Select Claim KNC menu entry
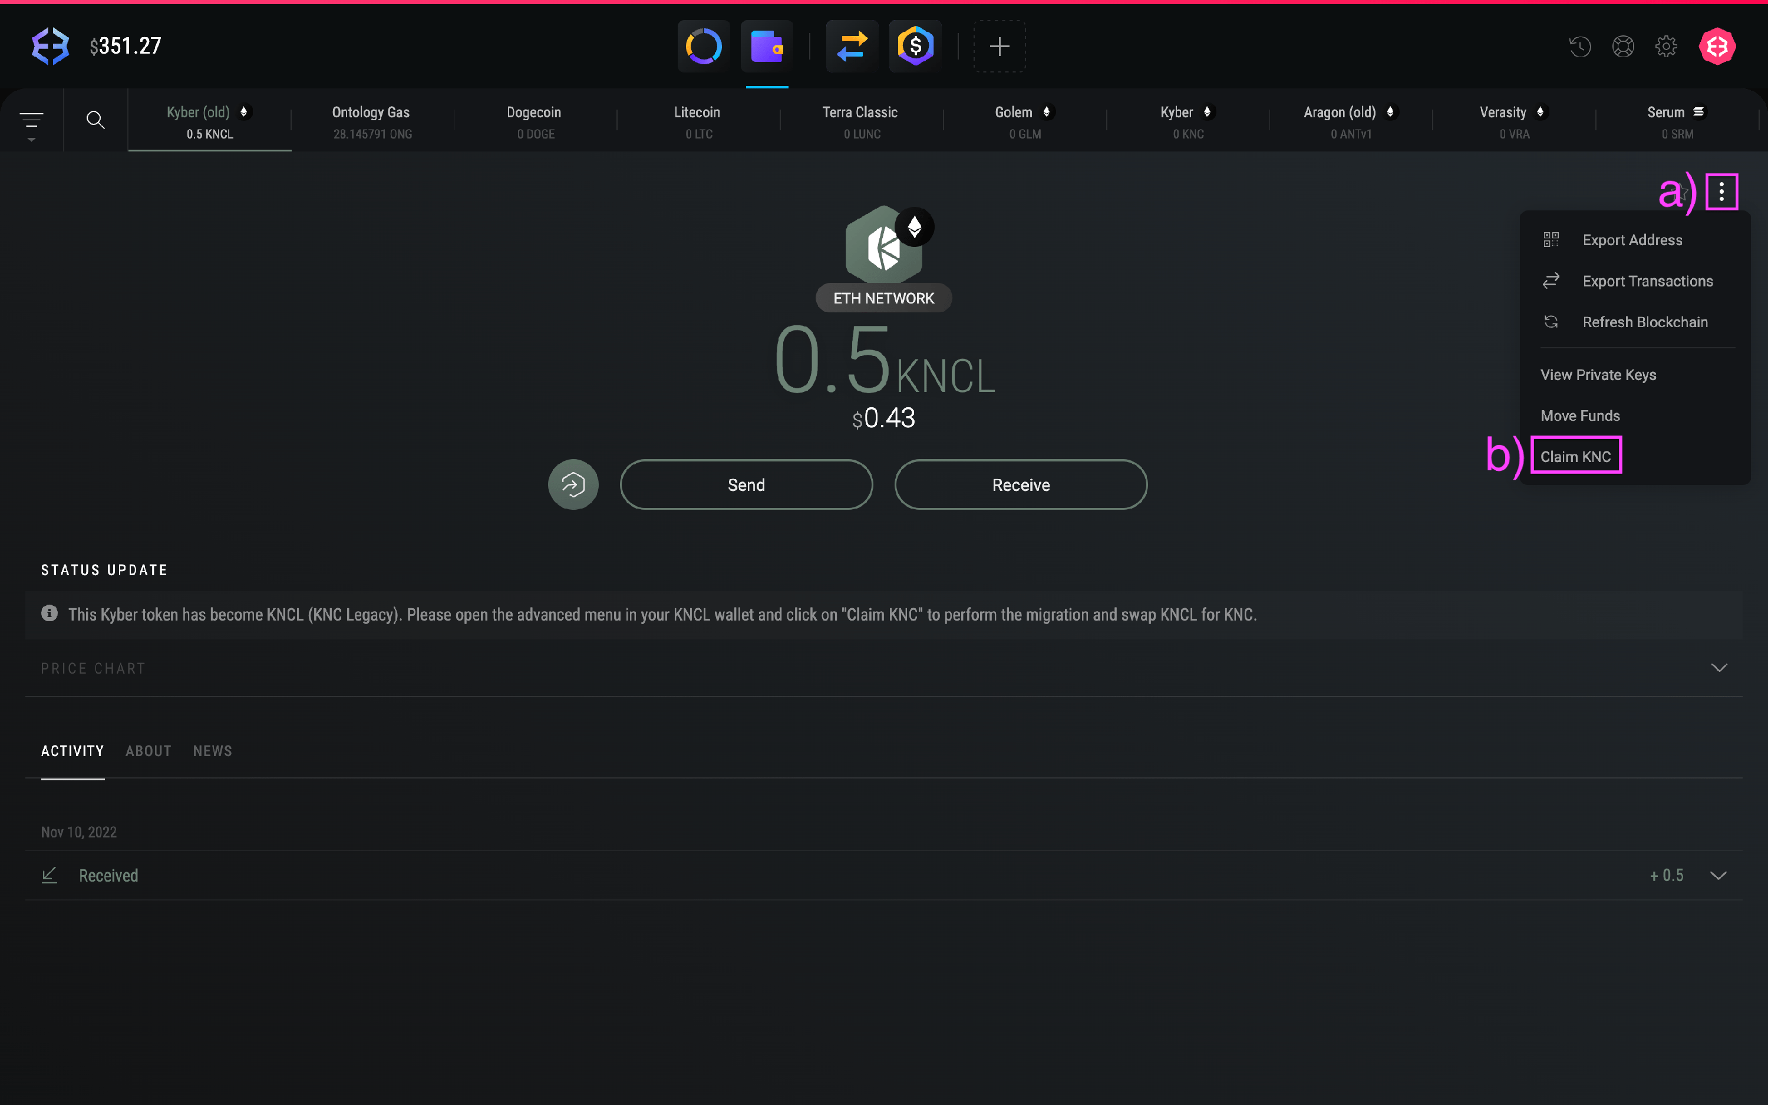 coord(1575,456)
